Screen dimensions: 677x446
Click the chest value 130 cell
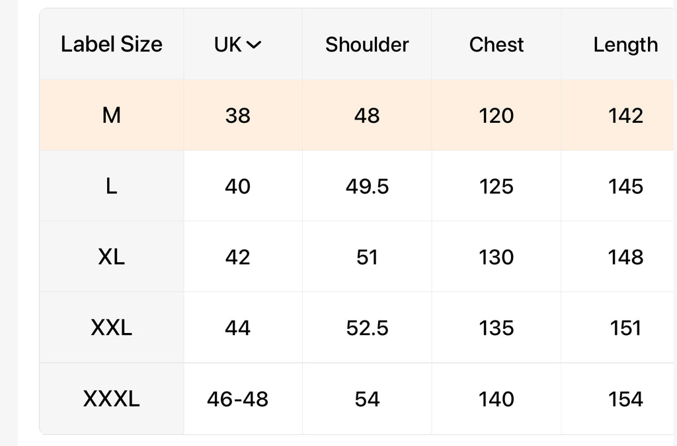click(x=497, y=256)
